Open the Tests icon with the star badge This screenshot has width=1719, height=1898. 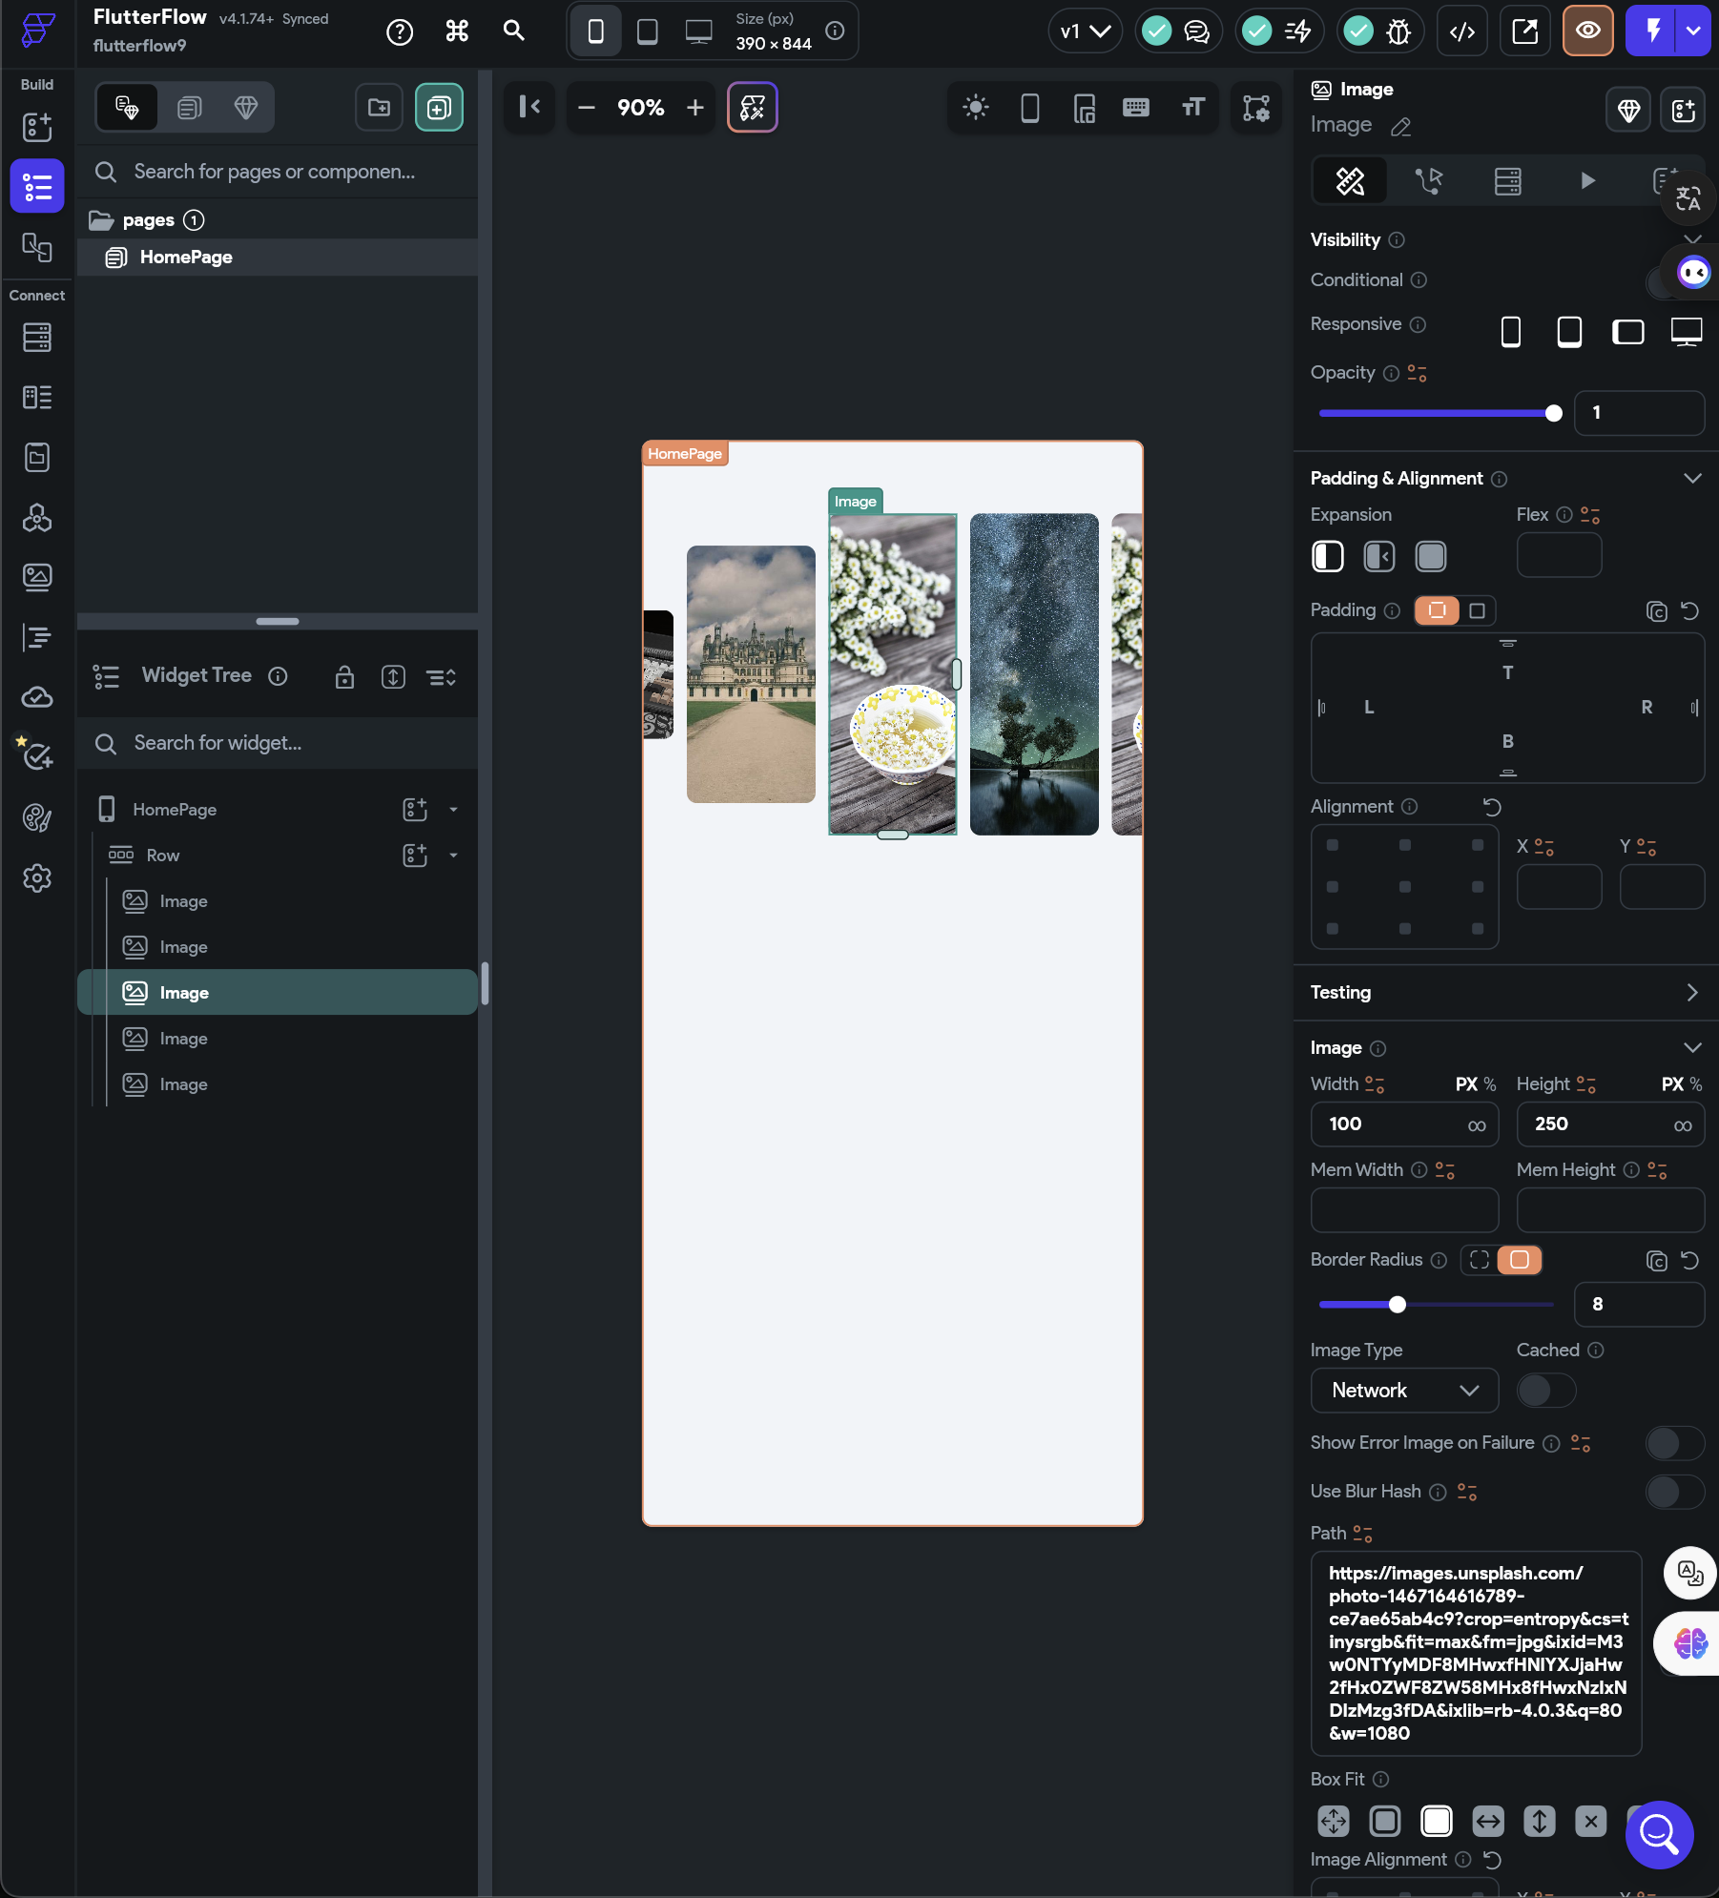(36, 755)
